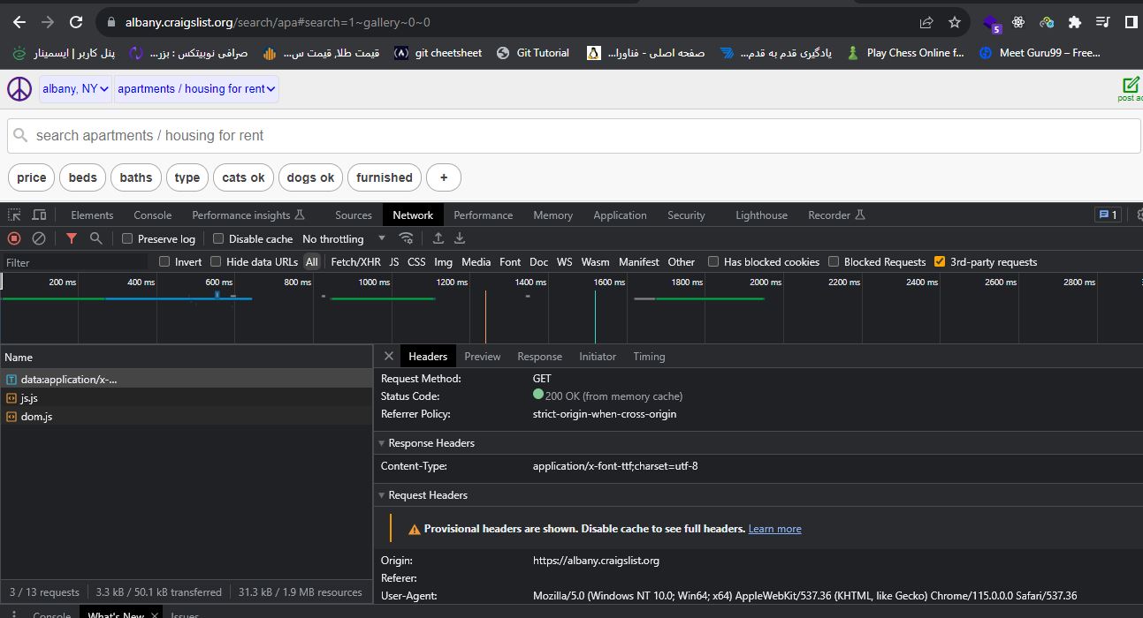Image resolution: width=1143 pixels, height=618 pixels.
Task: Check the Disable cache checkbox
Action: [x=218, y=238]
